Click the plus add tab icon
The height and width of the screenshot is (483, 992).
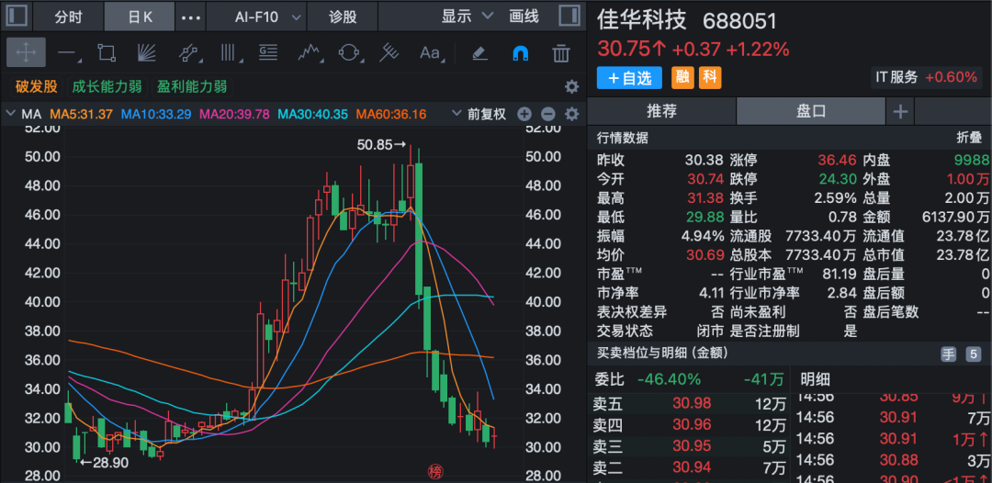click(x=899, y=112)
